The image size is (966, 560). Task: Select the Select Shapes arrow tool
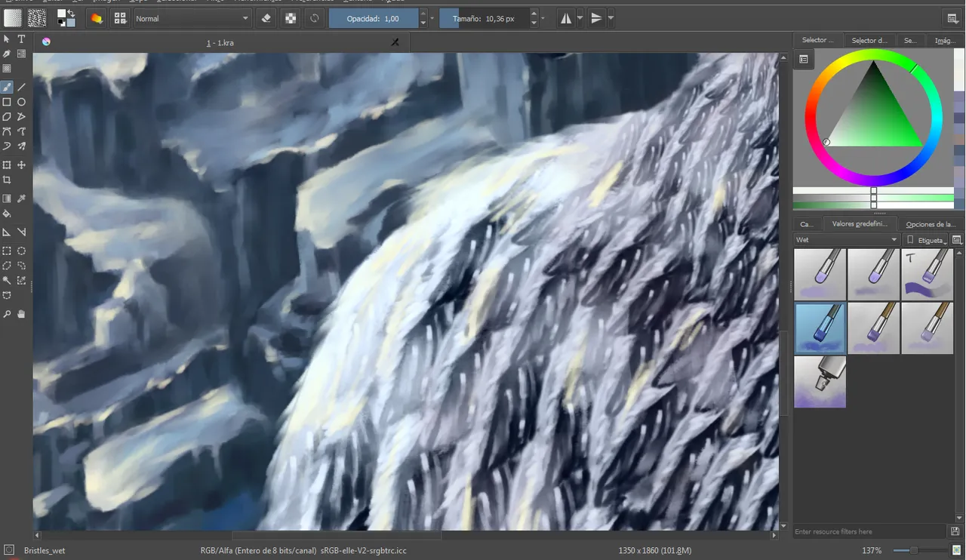point(7,39)
